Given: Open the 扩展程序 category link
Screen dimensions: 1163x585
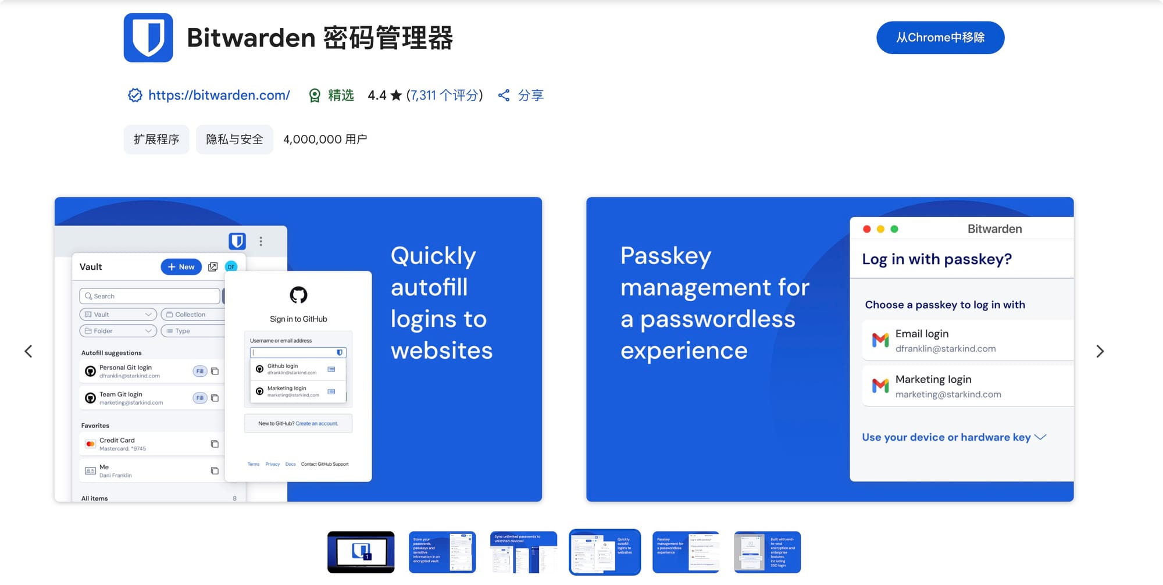Looking at the screenshot, I should tap(156, 139).
